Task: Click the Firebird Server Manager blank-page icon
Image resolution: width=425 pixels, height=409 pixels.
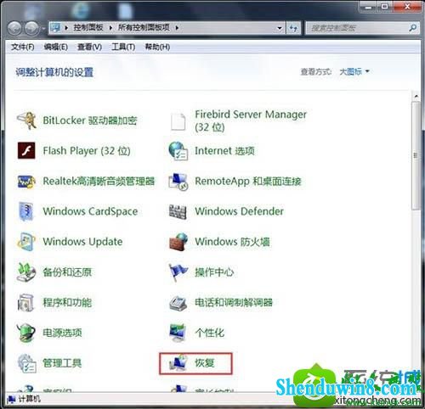Action: point(178,121)
